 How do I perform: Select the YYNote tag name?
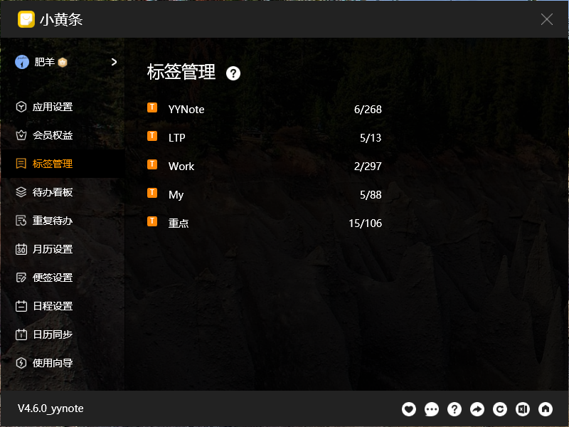186,110
